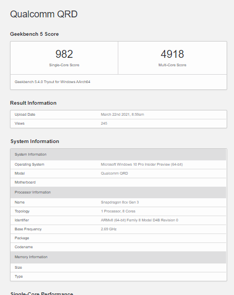Viewport: 234px width, 295px height.
Task: Click the Motherboard label
Action: point(25,182)
